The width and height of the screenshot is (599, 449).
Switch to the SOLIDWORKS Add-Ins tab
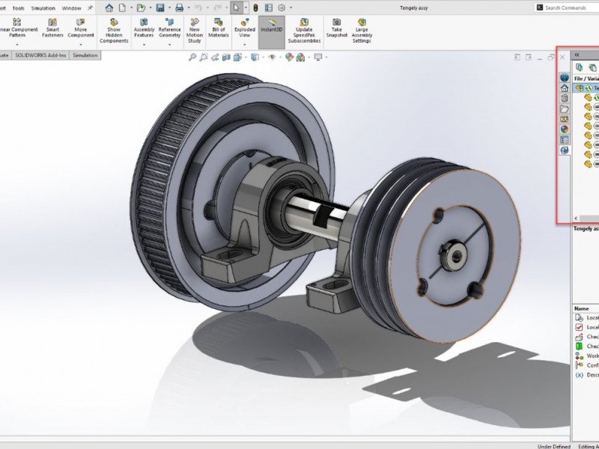click(40, 55)
